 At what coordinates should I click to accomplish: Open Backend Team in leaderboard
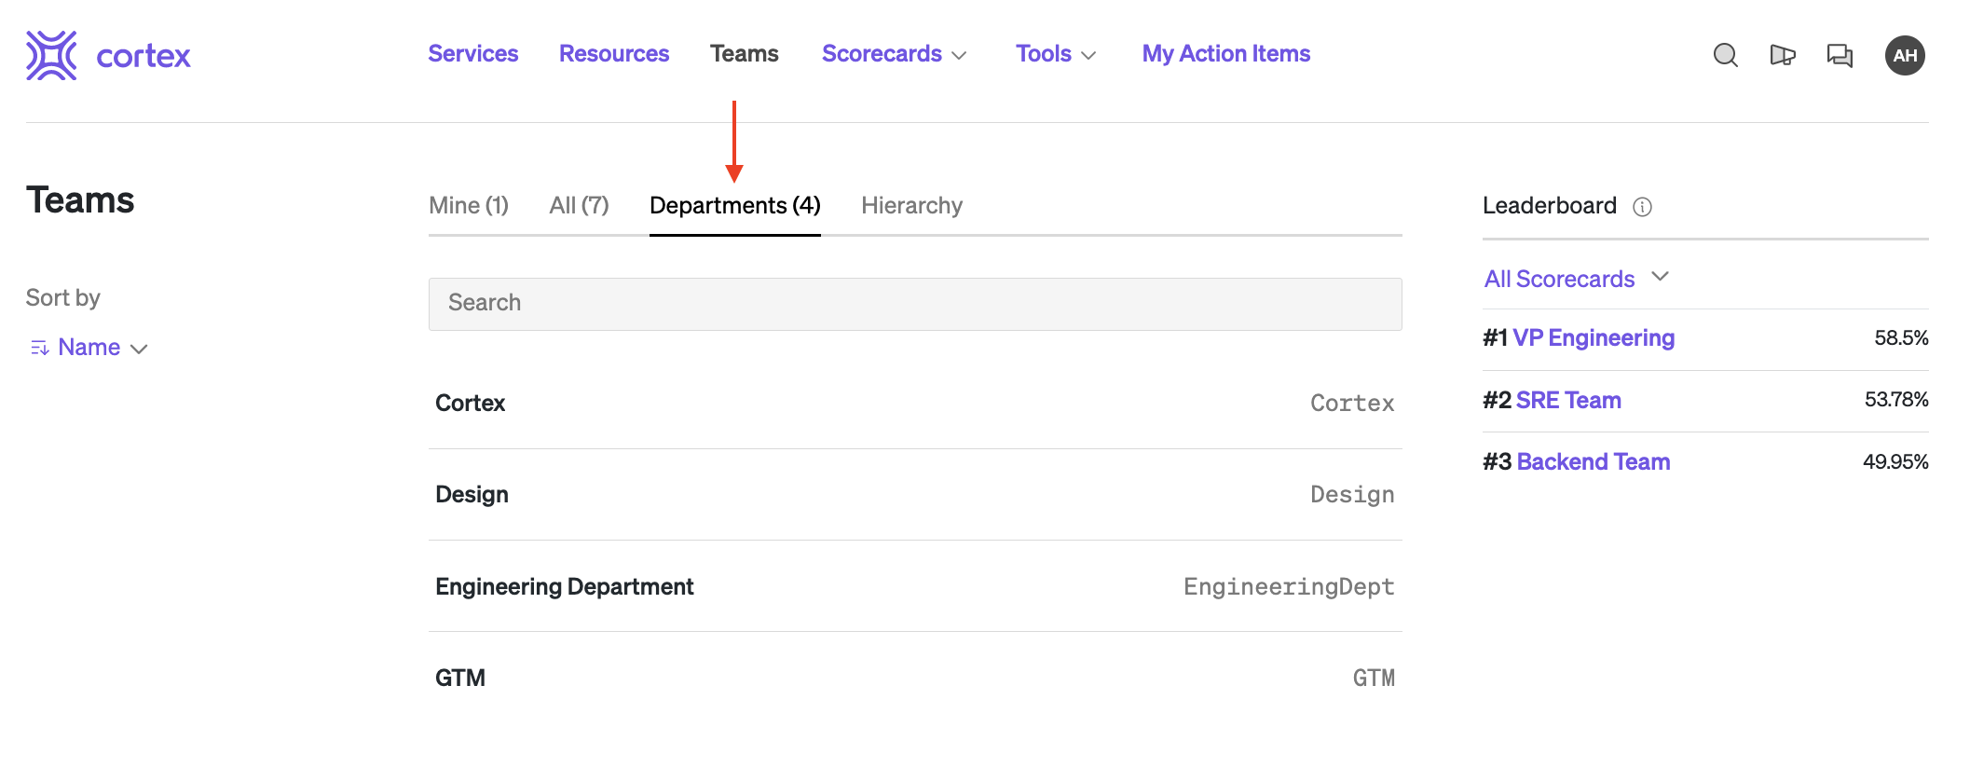pos(1594,462)
